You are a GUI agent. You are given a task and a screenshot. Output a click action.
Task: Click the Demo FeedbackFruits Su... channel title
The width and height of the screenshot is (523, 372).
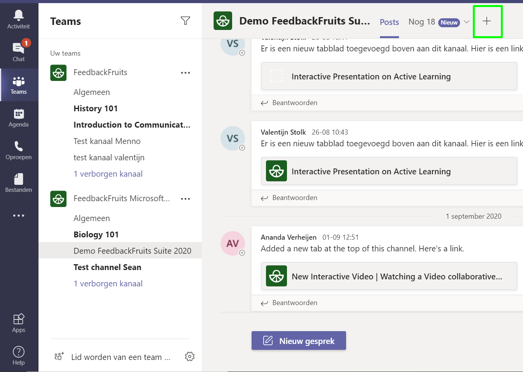pyautogui.click(x=304, y=21)
